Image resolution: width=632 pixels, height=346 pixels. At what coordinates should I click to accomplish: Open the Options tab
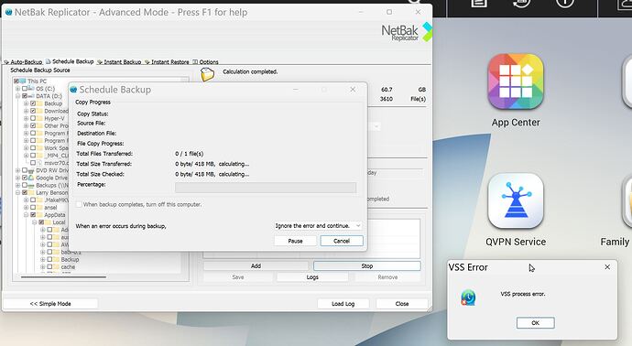(205, 61)
